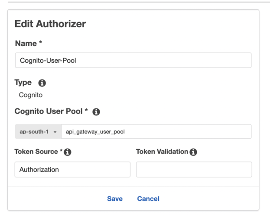270x216 pixels.
Task: Focus the Token Source Authorization field
Action: pyautogui.click(x=72, y=169)
